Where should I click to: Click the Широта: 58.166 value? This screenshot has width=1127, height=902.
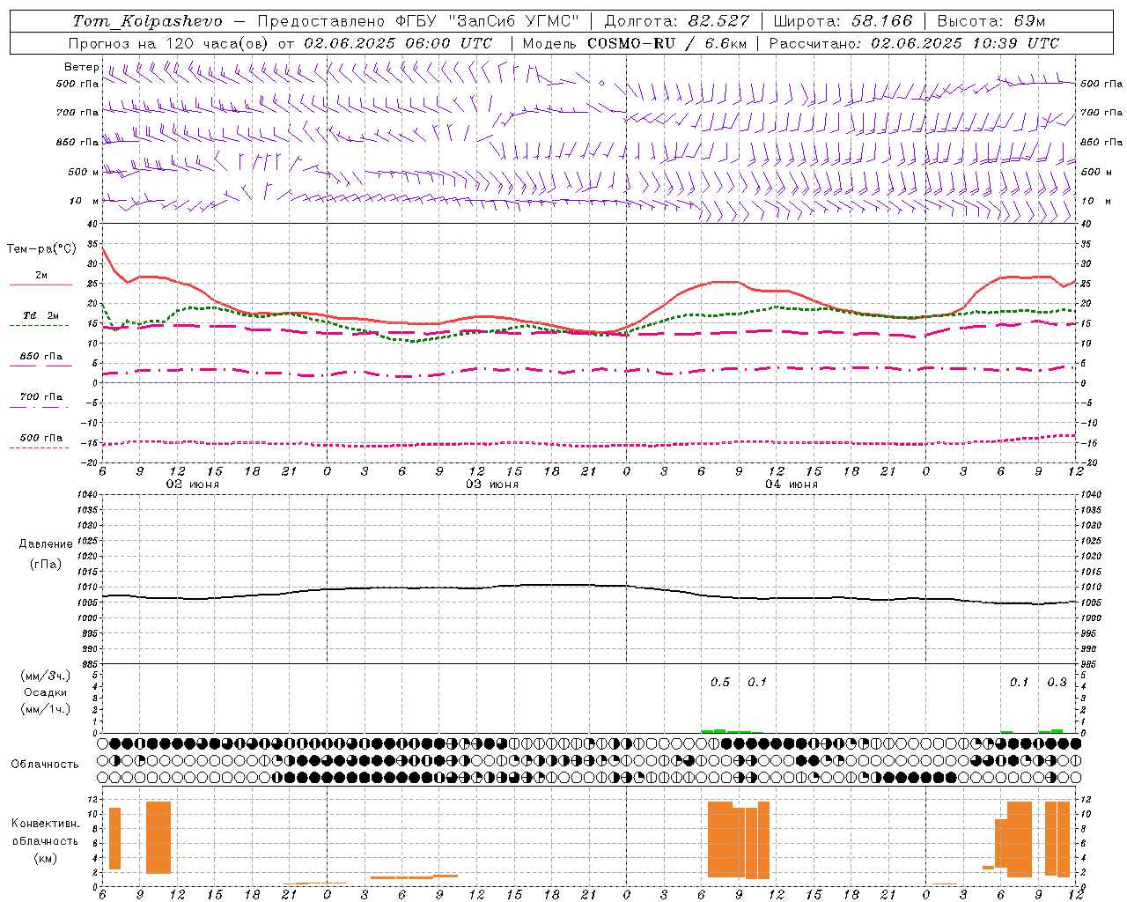click(843, 21)
